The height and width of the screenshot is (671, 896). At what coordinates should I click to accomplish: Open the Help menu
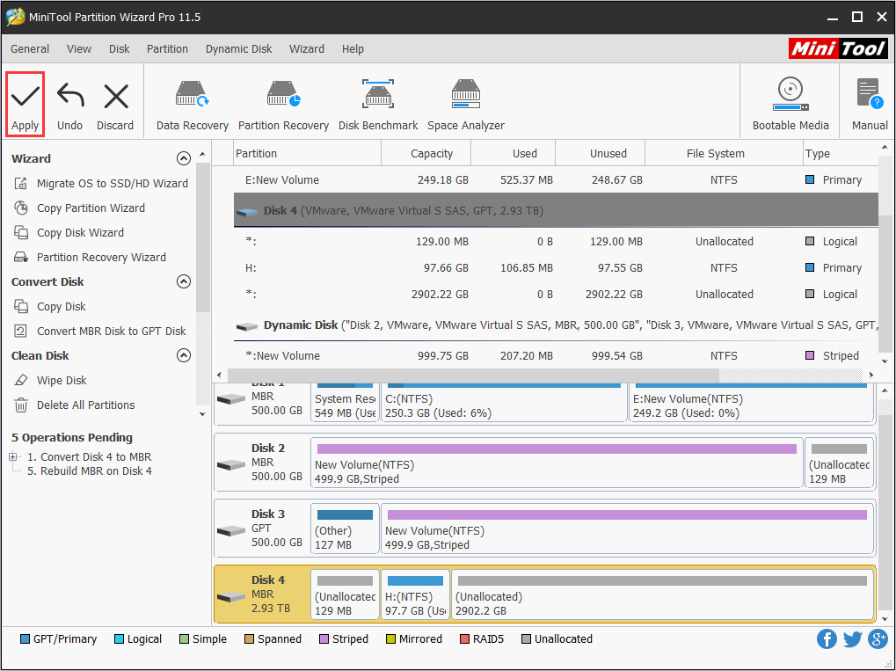[x=353, y=49]
